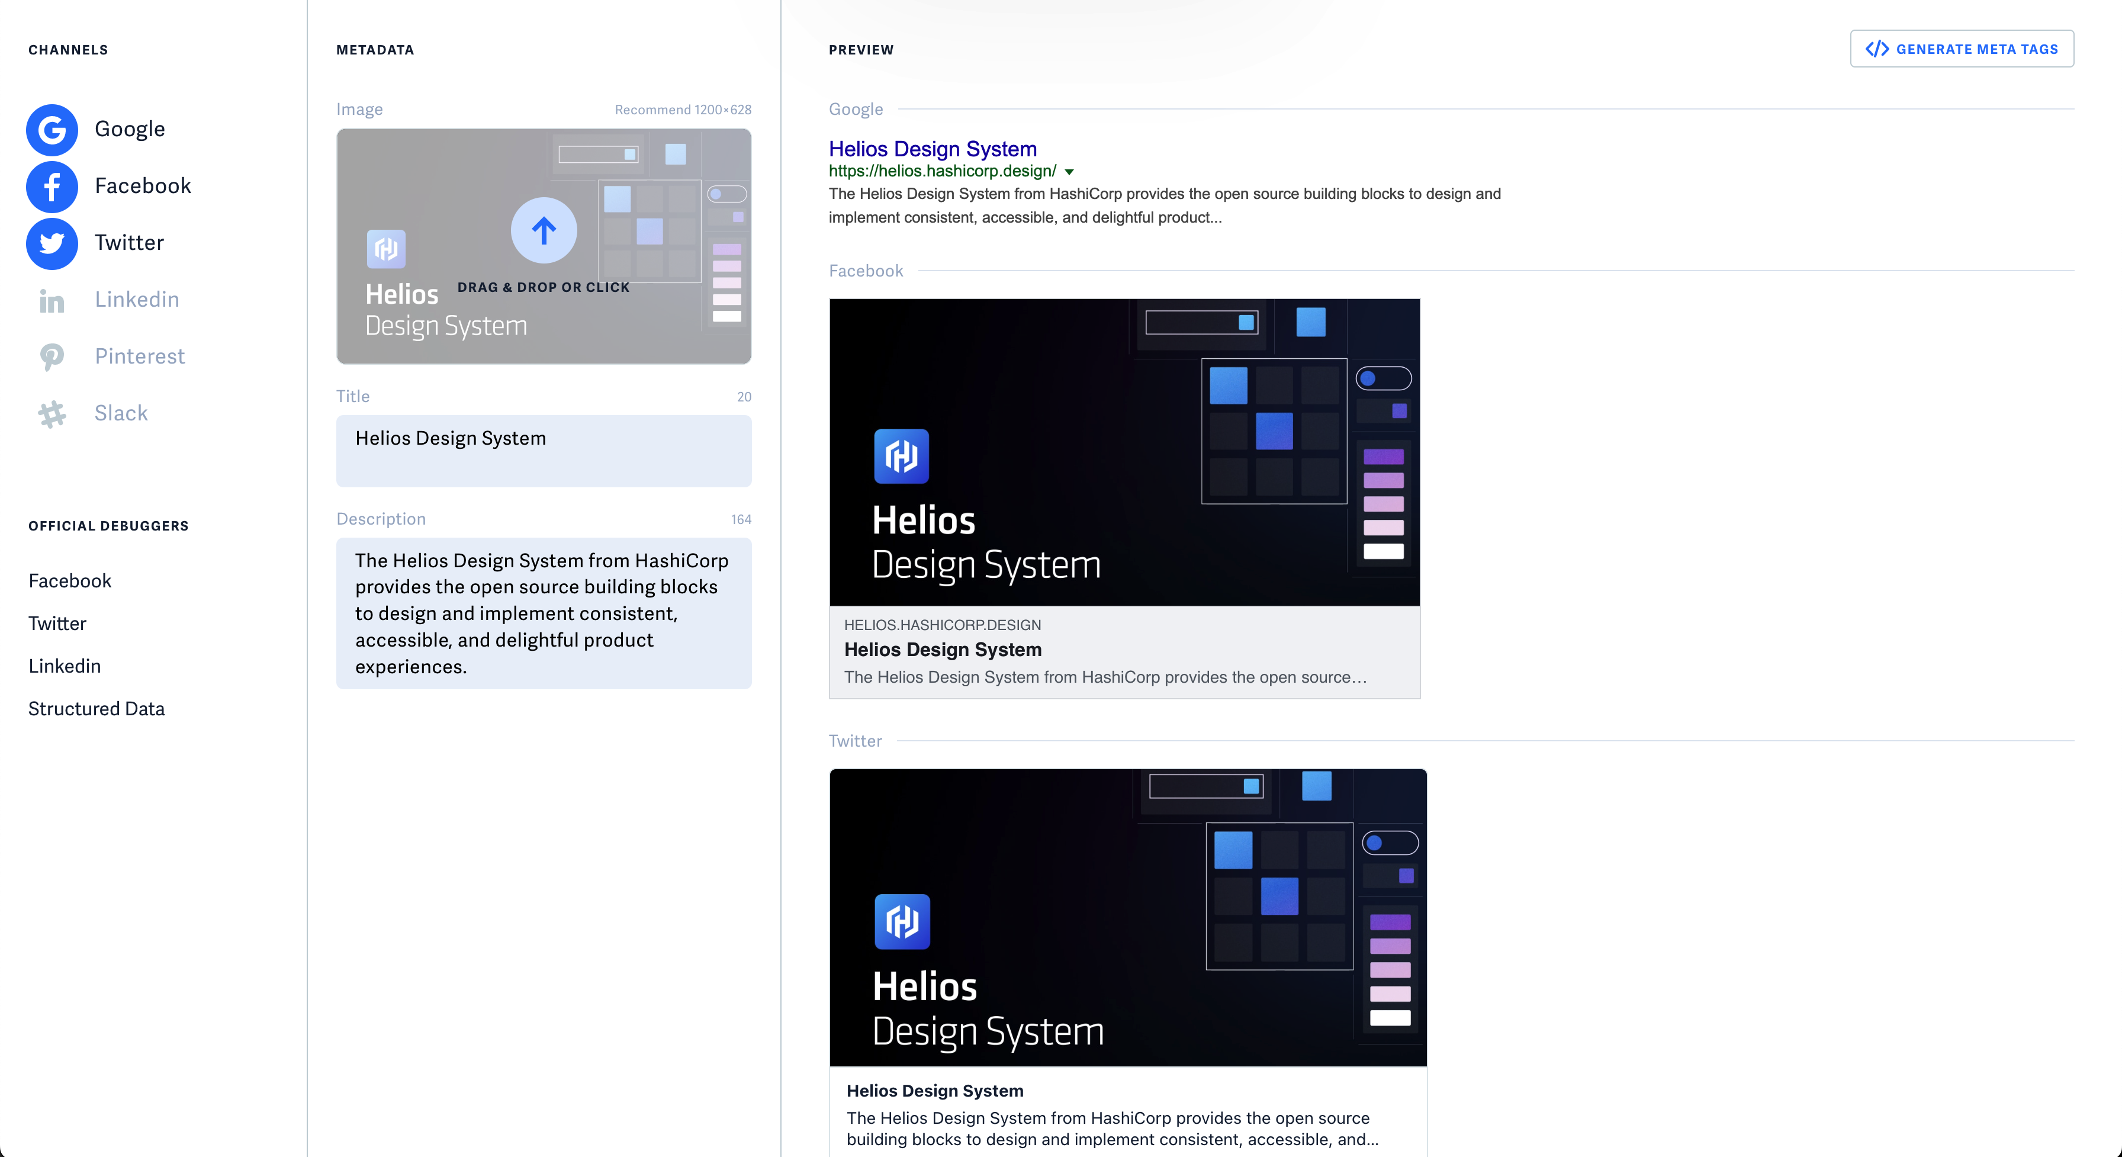This screenshot has width=2122, height=1157.
Task: Enable the Slack channel icon
Action: click(52, 414)
